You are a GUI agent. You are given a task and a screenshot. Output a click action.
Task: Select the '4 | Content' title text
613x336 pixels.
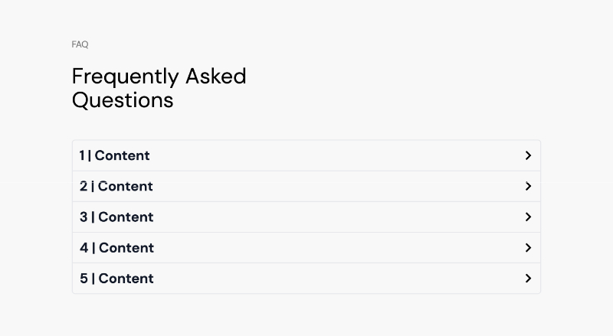(117, 248)
